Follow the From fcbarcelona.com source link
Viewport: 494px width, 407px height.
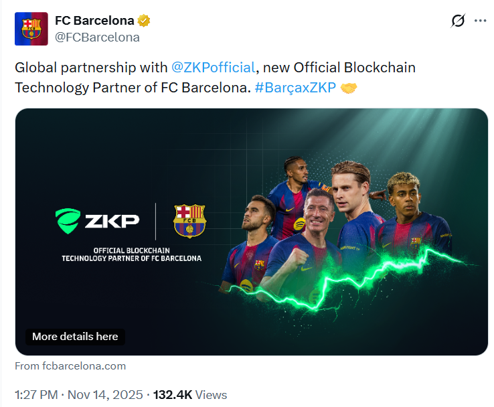click(70, 366)
